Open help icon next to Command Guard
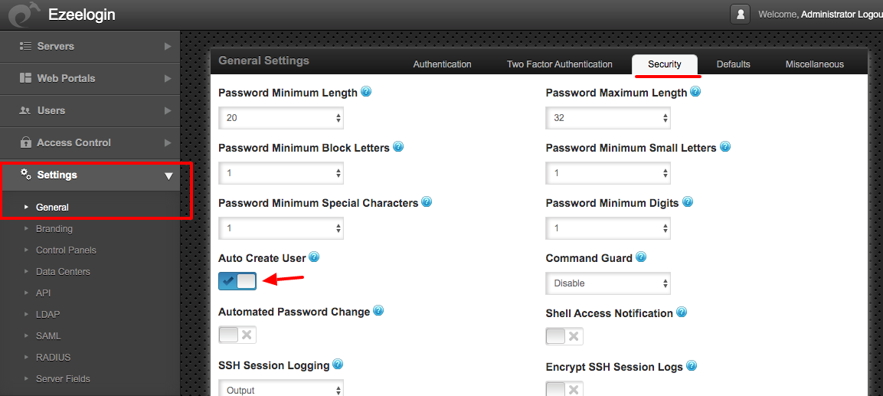The height and width of the screenshot is (396, 883). click(x=641, y=257)
